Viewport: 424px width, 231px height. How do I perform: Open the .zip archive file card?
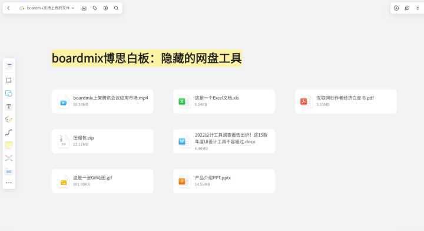tap(102, 141)
